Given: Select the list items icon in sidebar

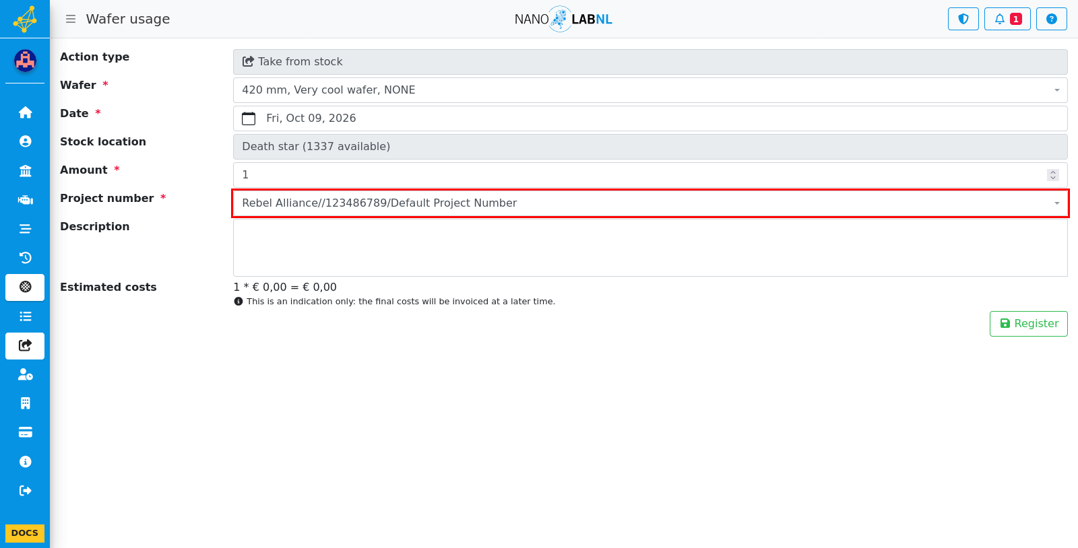Looking at the screenshot, I should [x=25, y=316].
